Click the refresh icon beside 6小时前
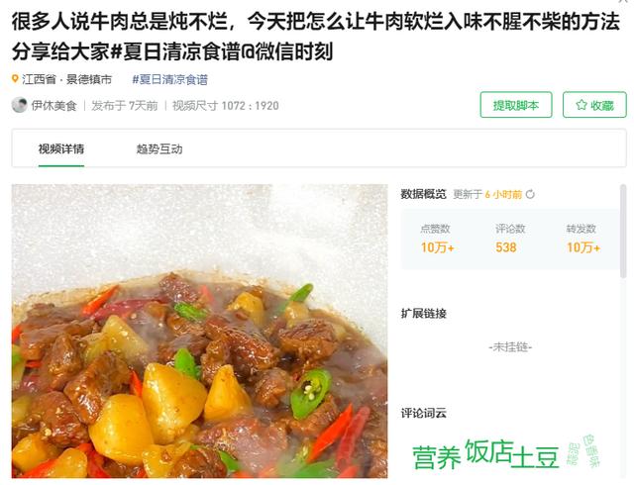Image resolution: width=634 pixels, height=485 pixels. click(530, 194)
